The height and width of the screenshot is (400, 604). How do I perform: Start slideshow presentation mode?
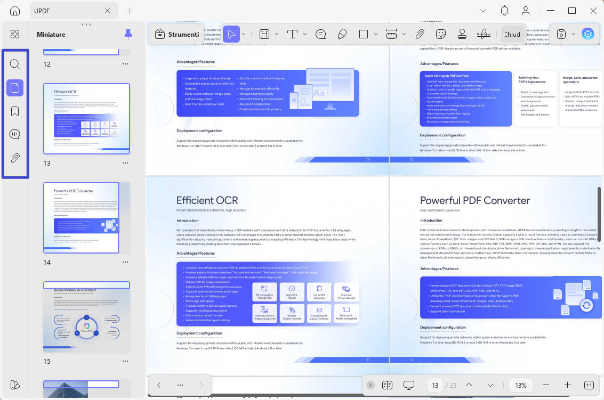(x=409, y=385)
